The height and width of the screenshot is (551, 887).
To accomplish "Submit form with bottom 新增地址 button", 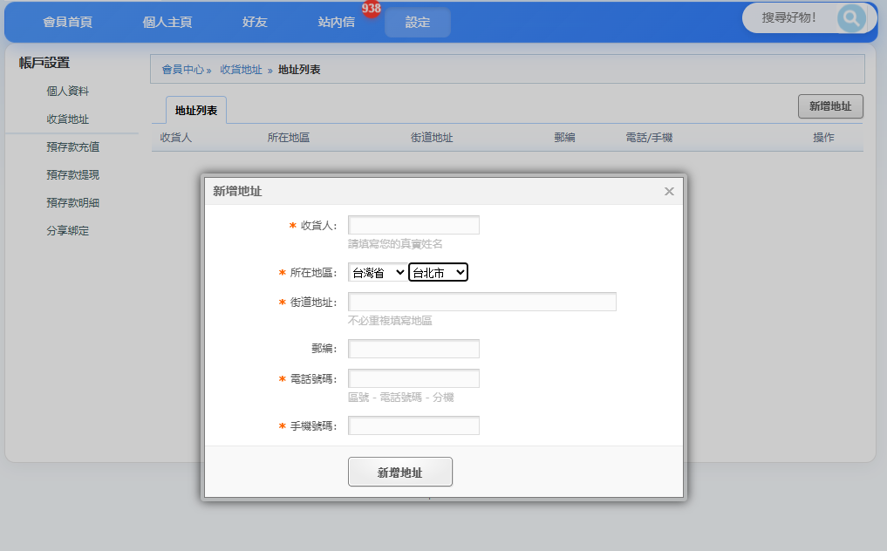I will pyautogui.click(x=399, y=472).
